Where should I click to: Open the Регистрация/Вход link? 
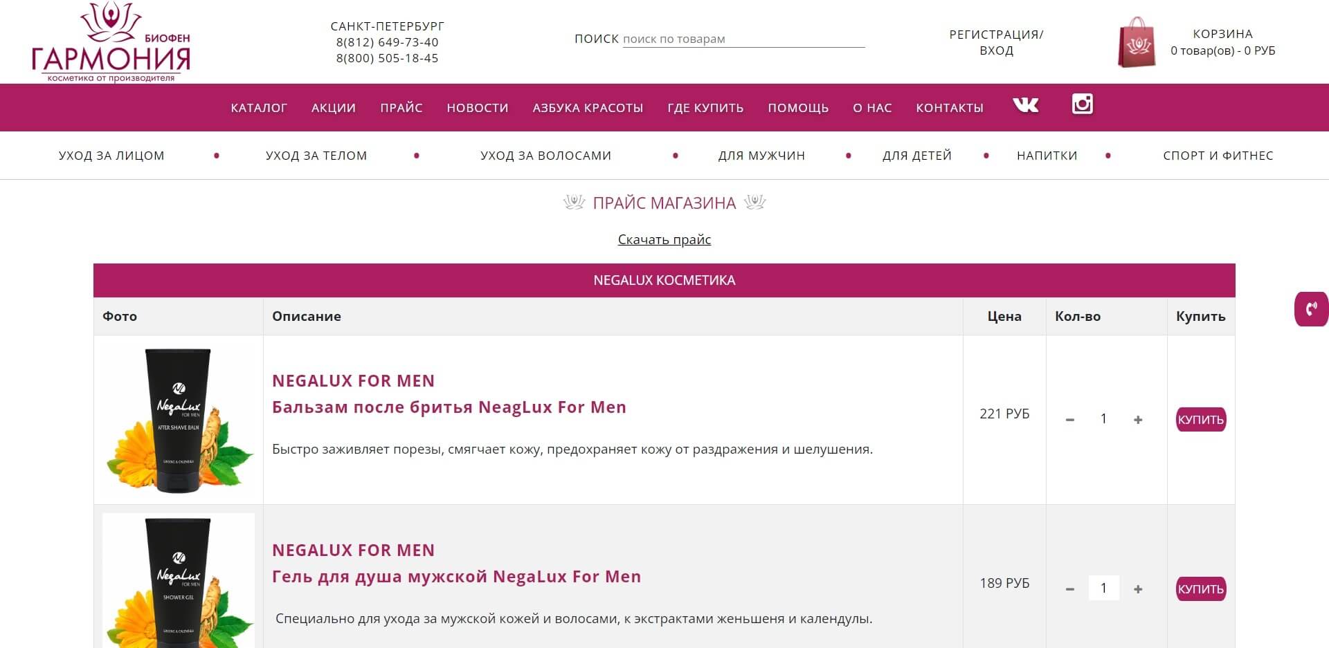(x=996, y=42)
